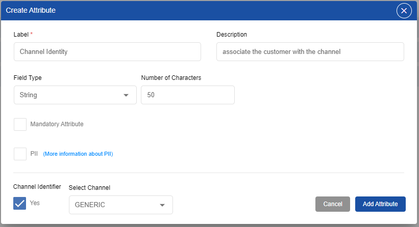Focus the Description text box
Screen dimensions: 419x227
310,52
